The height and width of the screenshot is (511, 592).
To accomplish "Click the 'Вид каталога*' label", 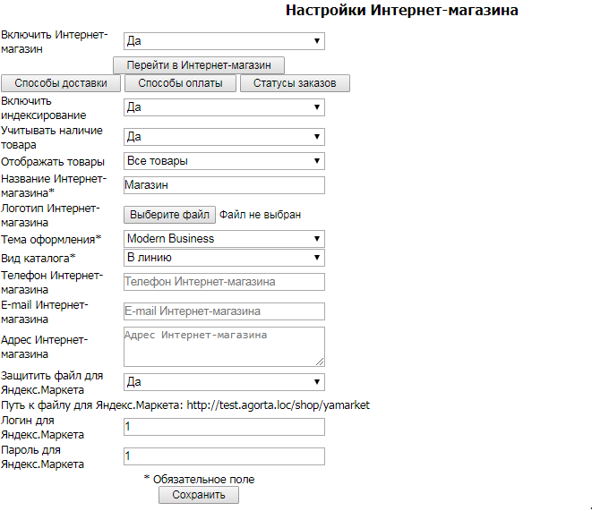I will (39, 259).
